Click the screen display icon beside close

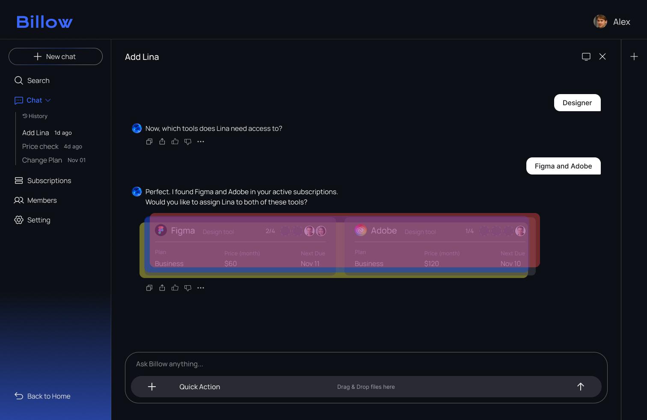click(x=586, y=56)
